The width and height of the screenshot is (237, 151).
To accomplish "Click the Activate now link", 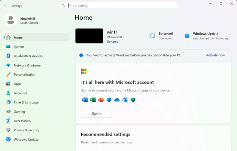I will (215, 55).
